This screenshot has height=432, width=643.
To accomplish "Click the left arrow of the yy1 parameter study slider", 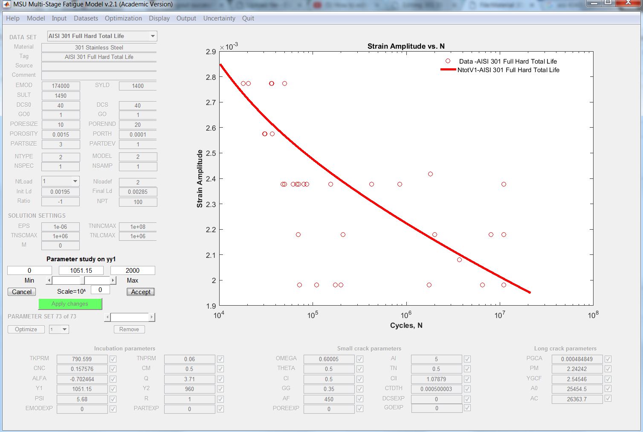I will tap(49, 280).
